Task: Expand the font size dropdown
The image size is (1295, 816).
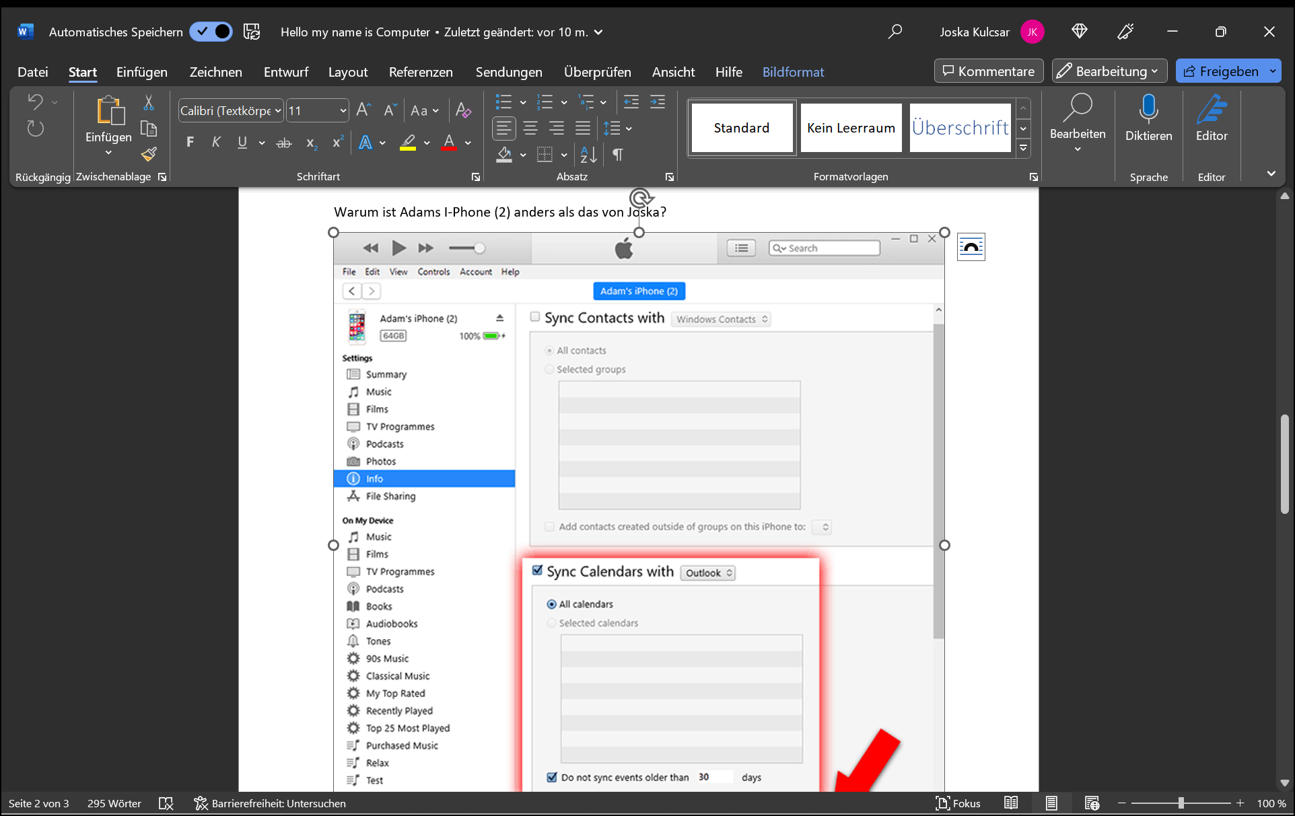Action: click(343, 111)
